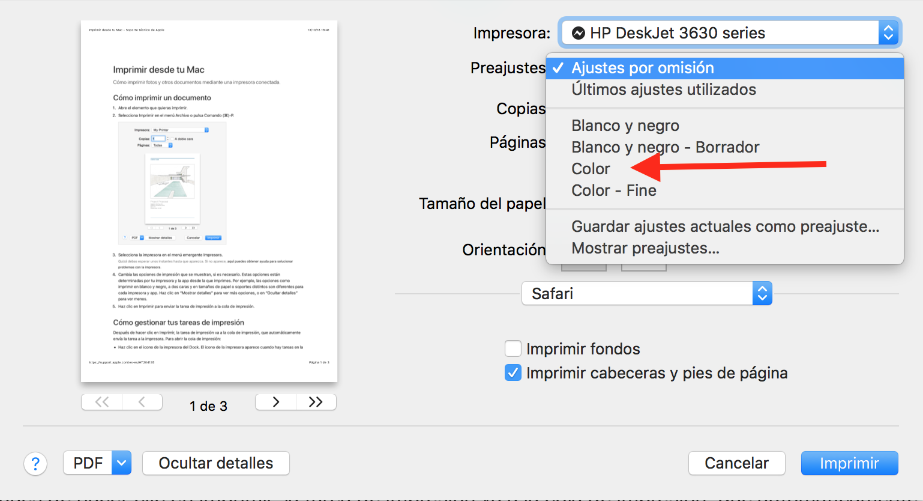
Task: Click the Cancelar button
Action: click(x=736, y=463)
